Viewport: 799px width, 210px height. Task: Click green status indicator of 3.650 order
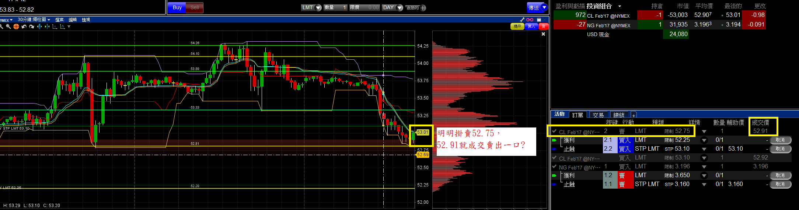coord(554,175)
